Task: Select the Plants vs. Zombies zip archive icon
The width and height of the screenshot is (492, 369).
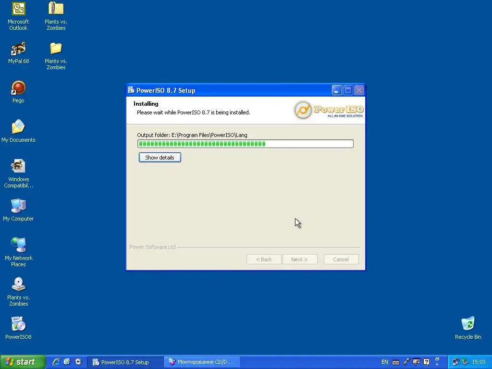Action: (56, 16)
